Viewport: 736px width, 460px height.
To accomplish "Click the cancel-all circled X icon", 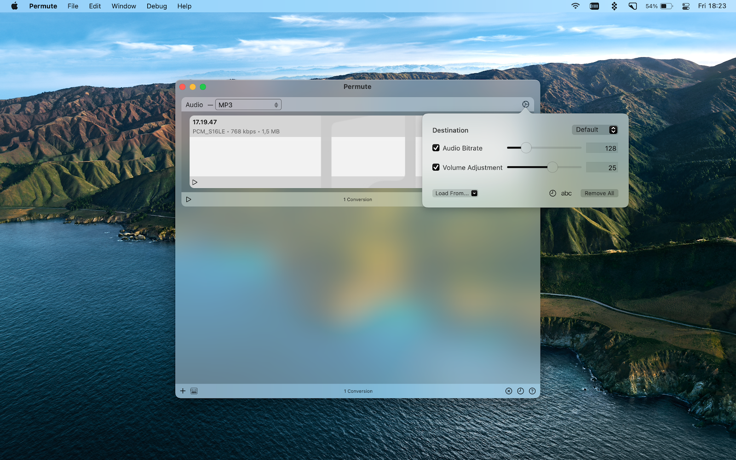I will click(508, 391).
